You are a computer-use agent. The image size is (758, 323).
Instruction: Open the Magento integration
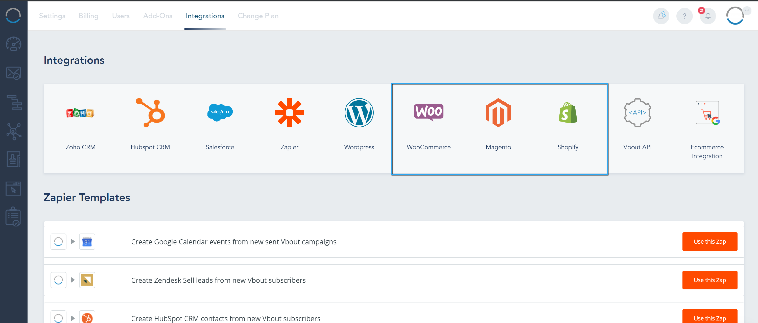pos(498,113)
